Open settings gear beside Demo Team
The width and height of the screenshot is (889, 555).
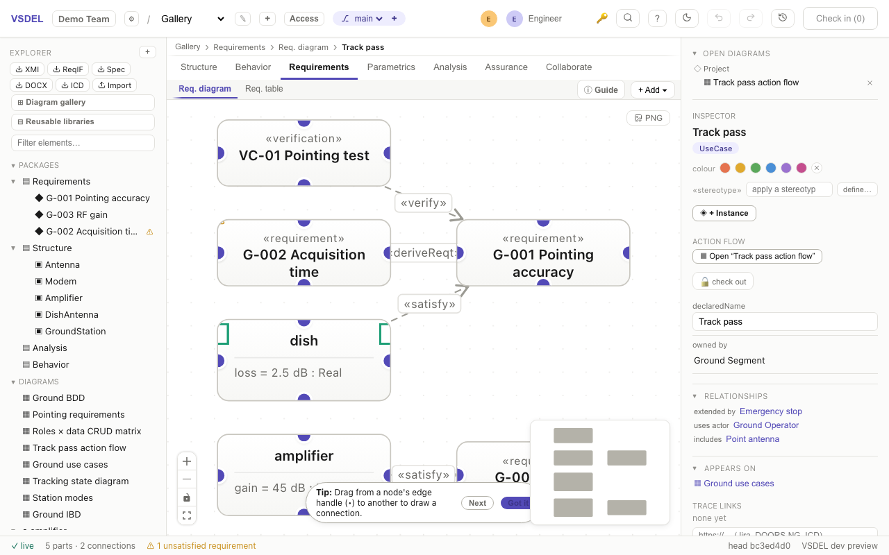pos(131,19)
